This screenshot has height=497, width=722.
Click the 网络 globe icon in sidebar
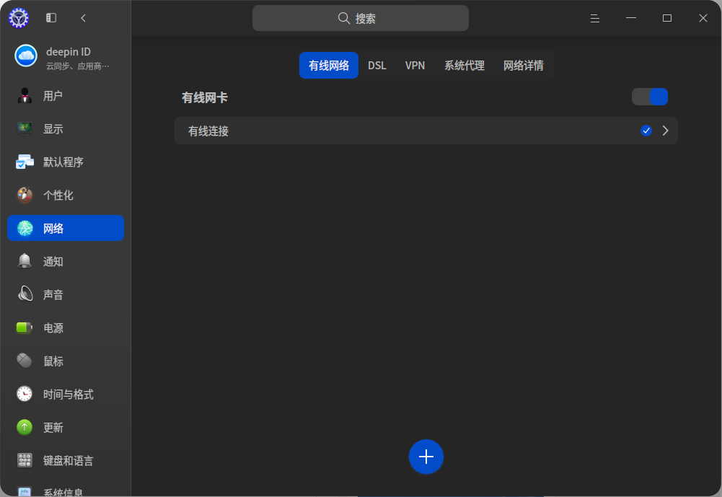[x=25, y=228]
